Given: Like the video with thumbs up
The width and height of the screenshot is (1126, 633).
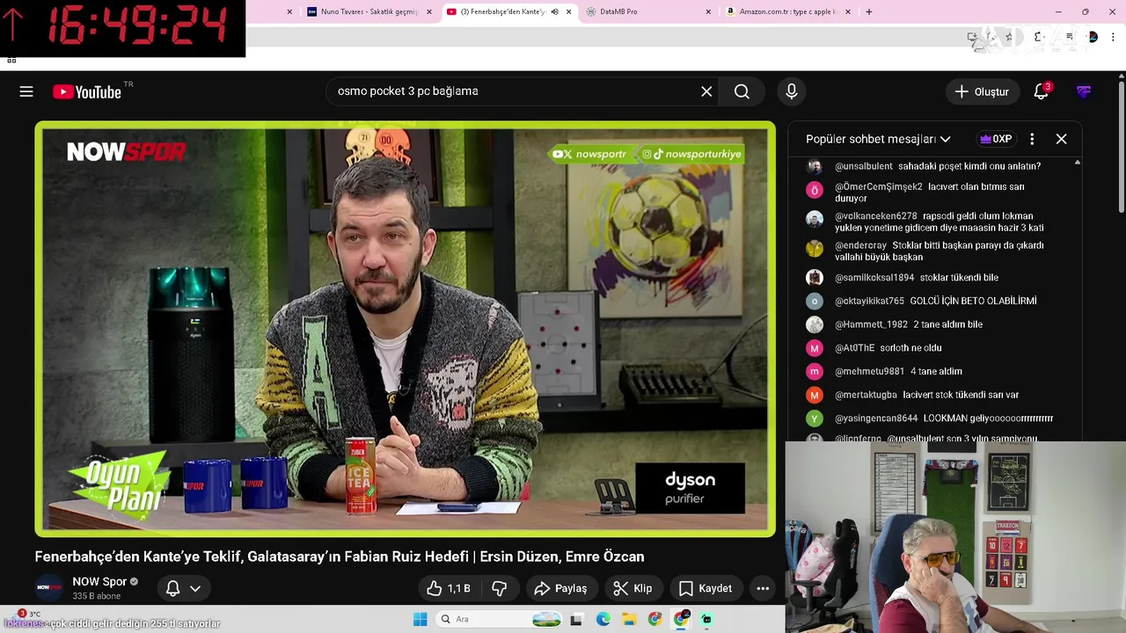Looking at the screenshot, I should [449, 588].
